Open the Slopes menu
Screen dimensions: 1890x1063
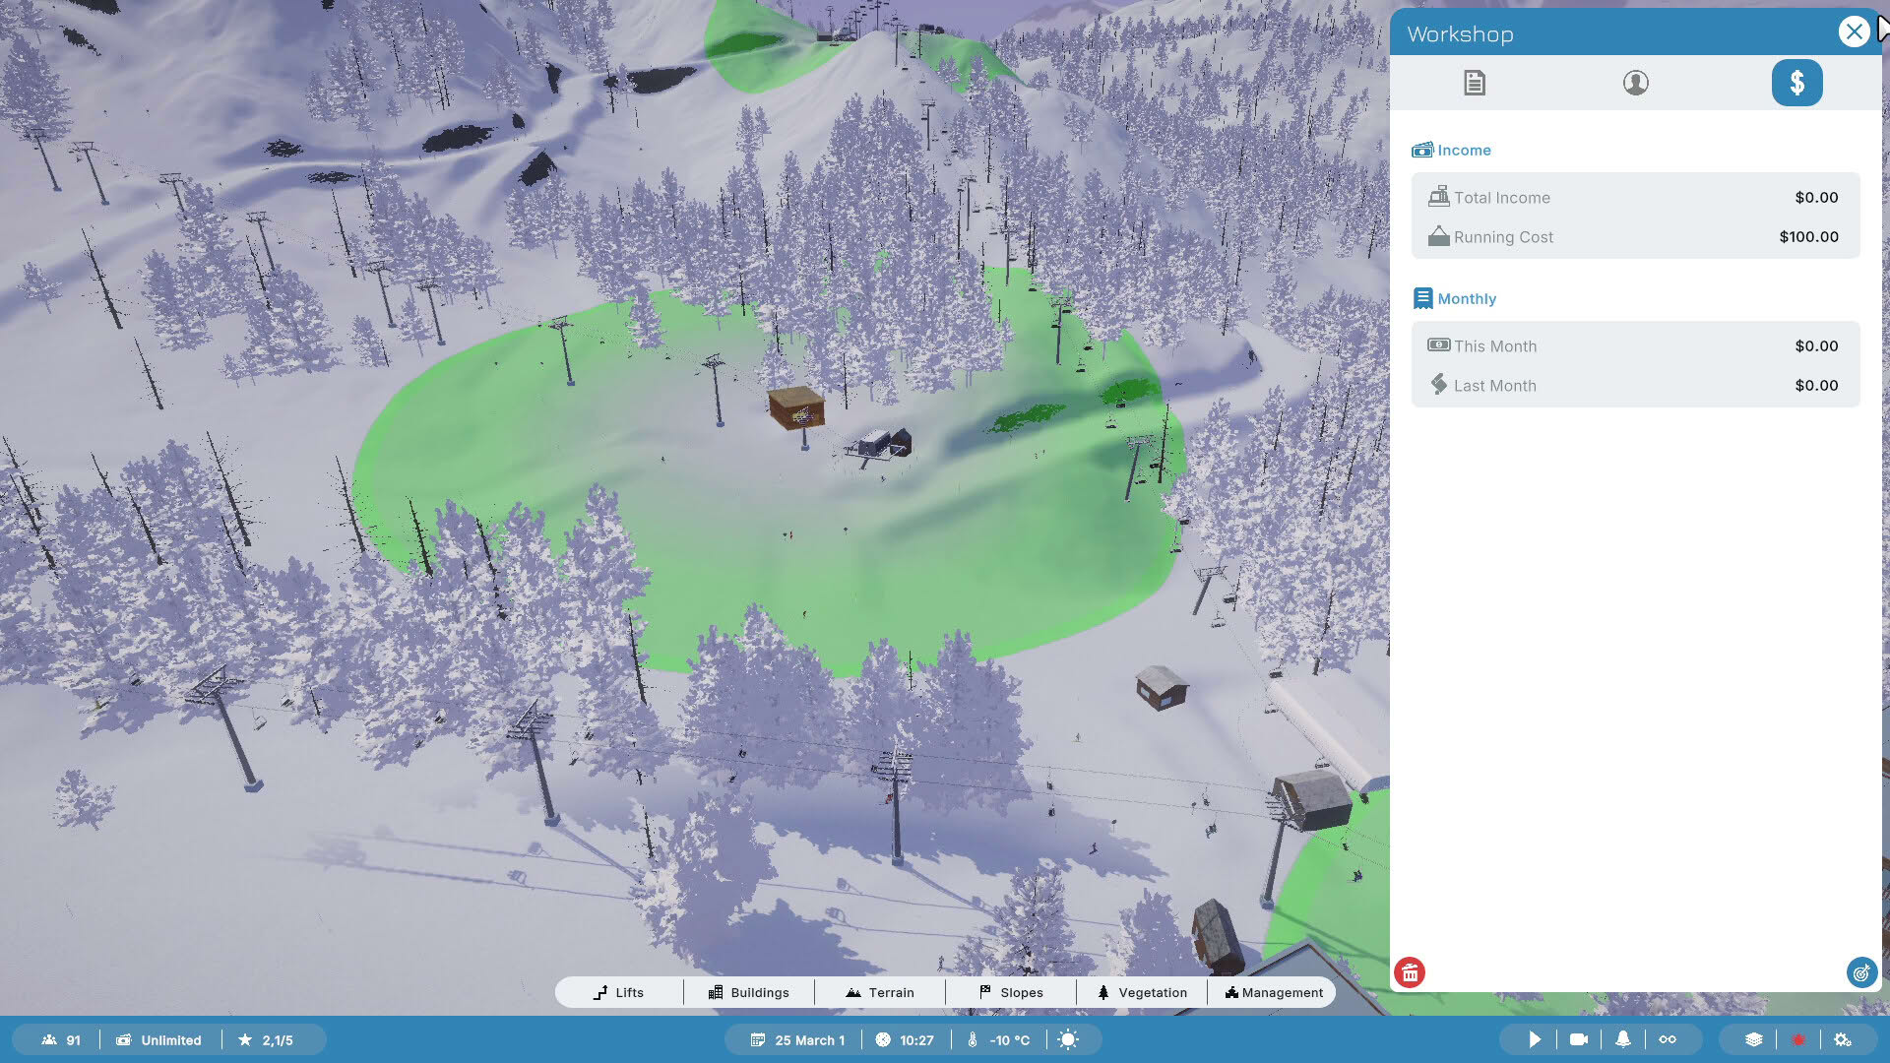[1011, 992]
